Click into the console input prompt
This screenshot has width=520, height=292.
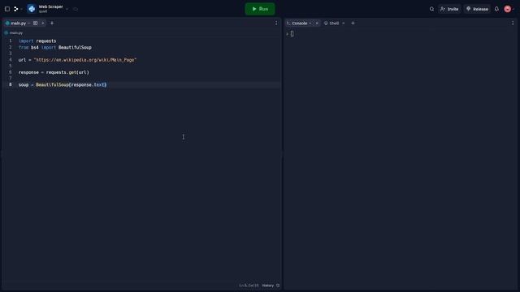coord(292,34)
